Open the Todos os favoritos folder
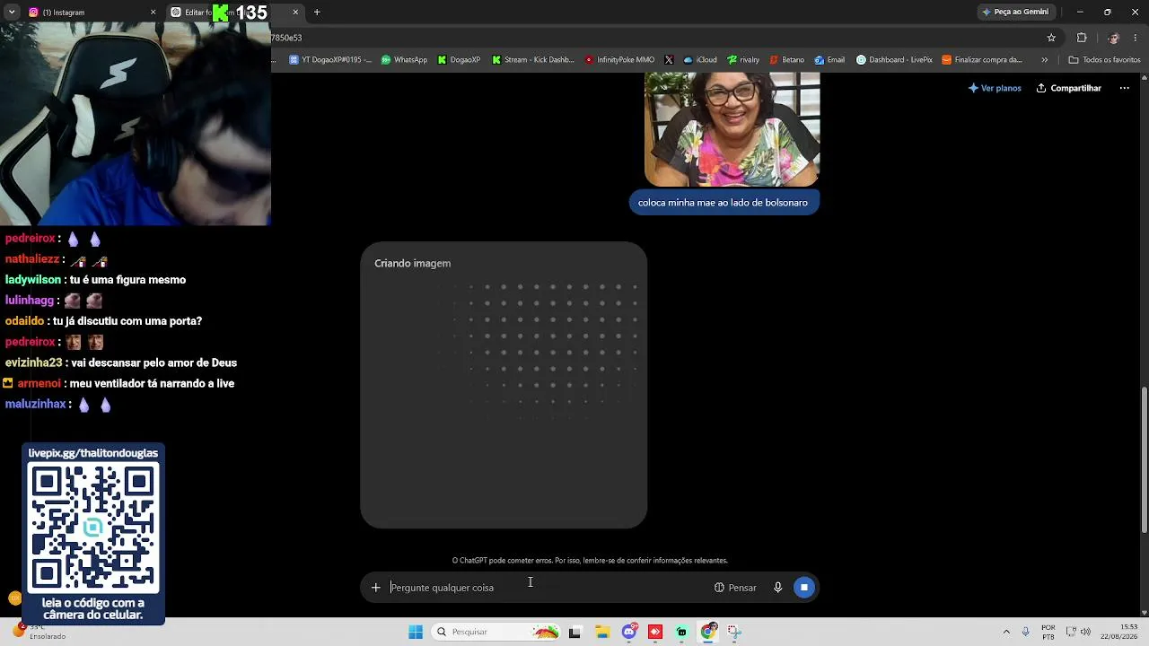1149x646 pixels. 1104,60
